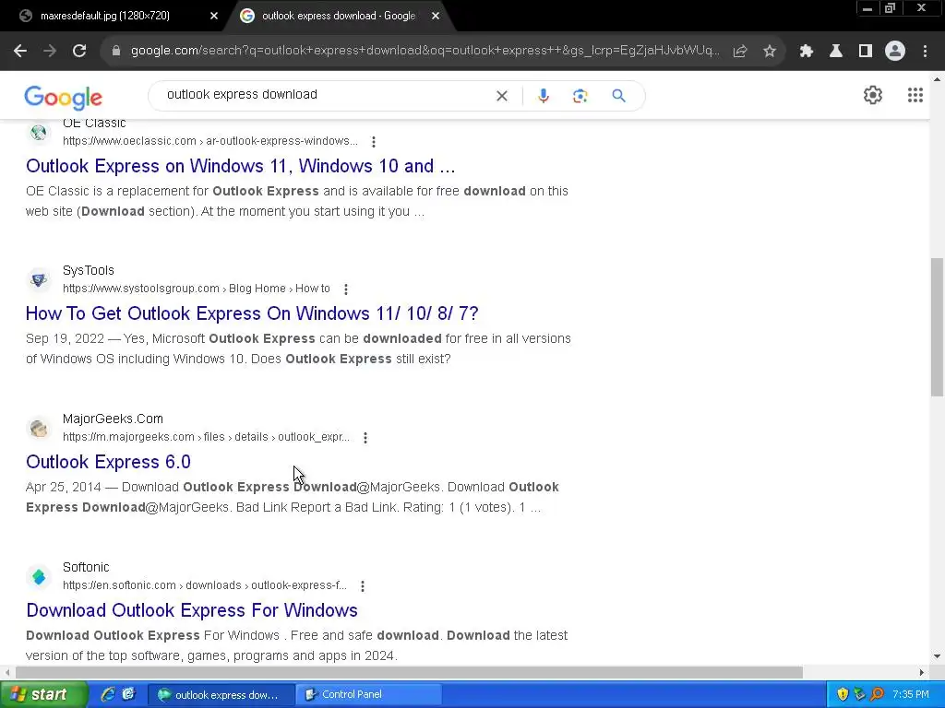The image size is (945, 708).
Task: Click the padlock site info icon
Action: 115,52
